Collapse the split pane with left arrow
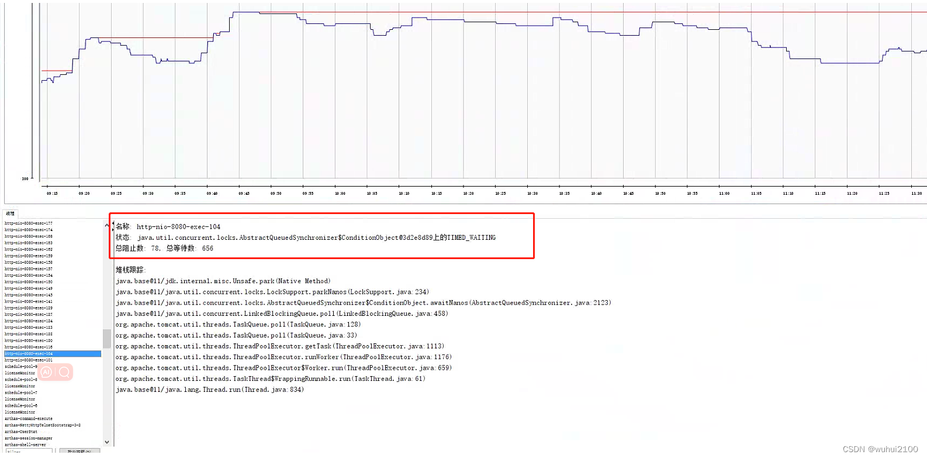927x458 pixels. 112,223
